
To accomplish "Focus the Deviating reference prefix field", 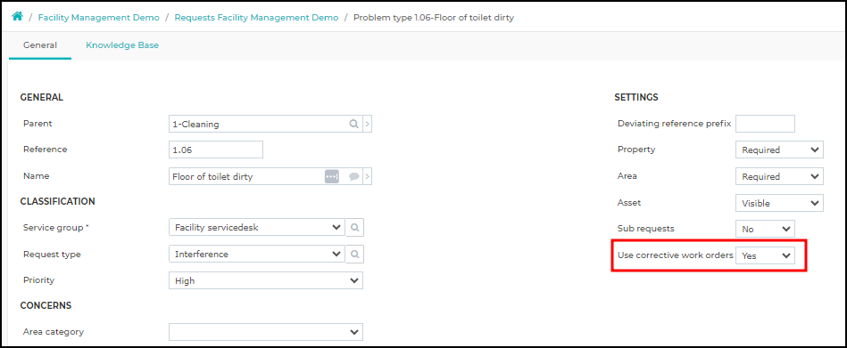I will tap(765, 124).
